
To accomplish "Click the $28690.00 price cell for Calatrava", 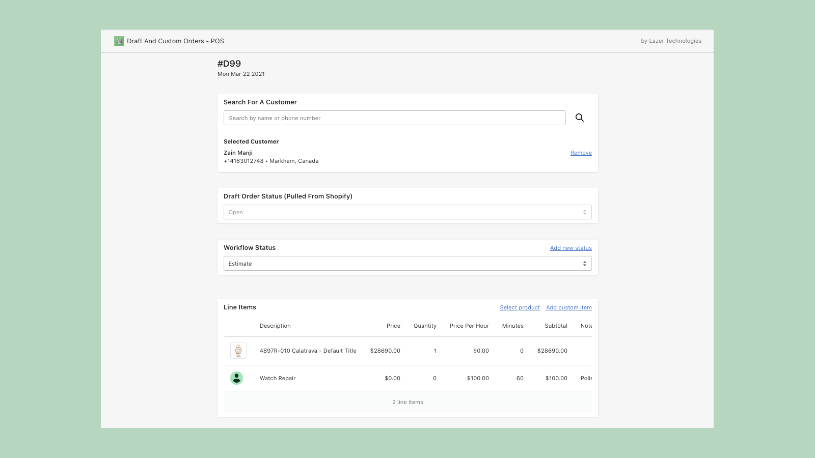I will click(x=385, y=351).
